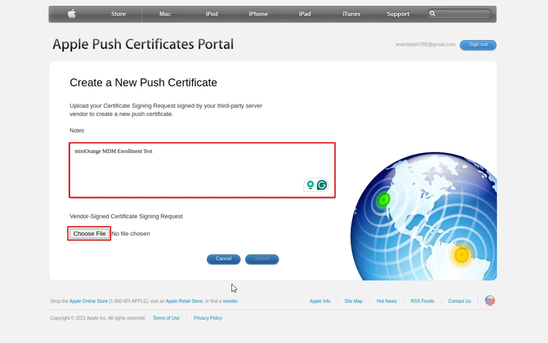
Task: Switch to the Mac navigation tab
Action: click(x=165, y=14)
